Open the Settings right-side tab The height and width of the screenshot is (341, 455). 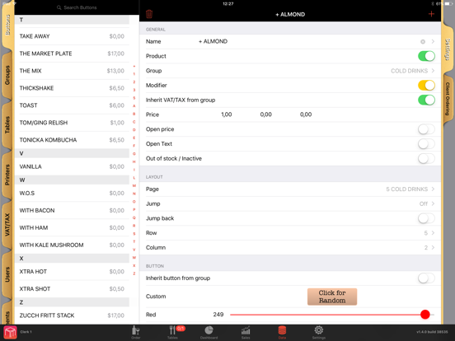coord(448,49)
